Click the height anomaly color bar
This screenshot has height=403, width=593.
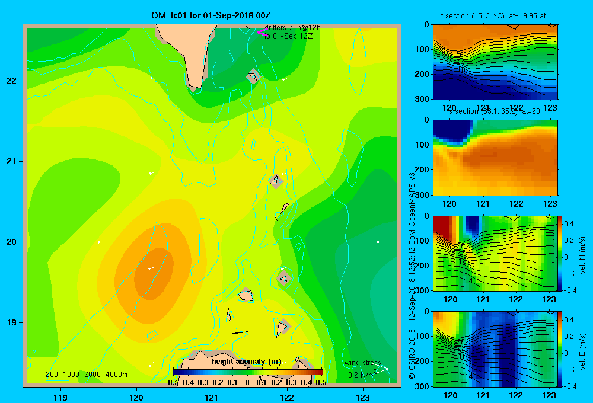click(x=248, y=372)
